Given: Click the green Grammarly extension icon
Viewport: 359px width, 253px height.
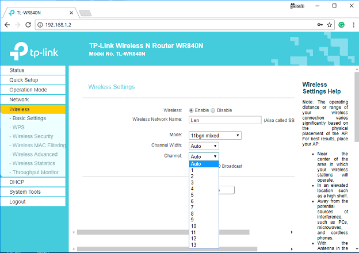Looking at the screenshot, I should tap(341, 25).
